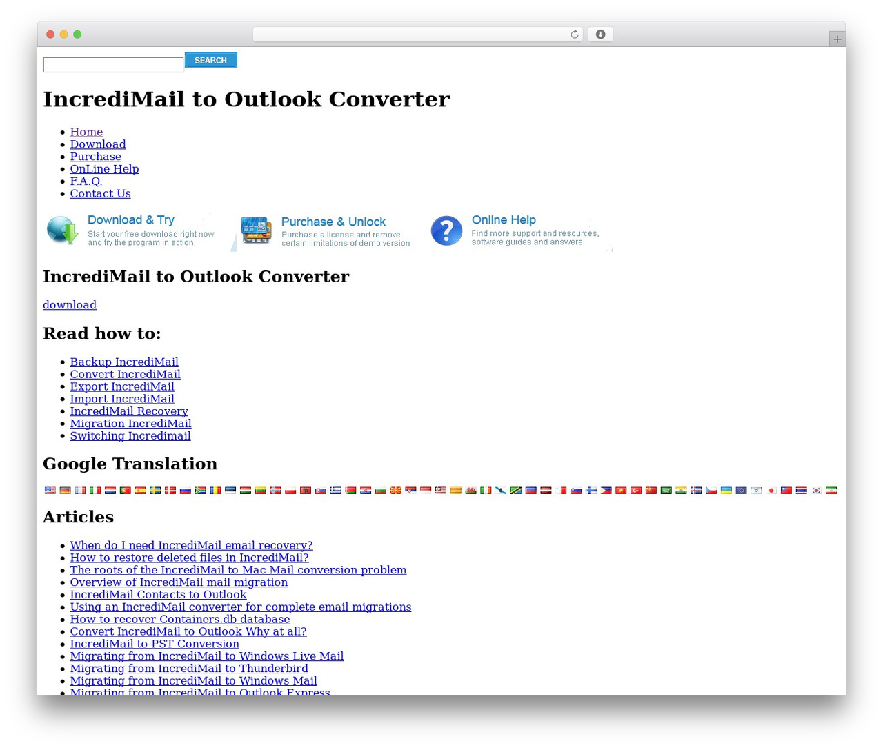Open the F.A.Q. navigation link
Screen dimensions: 883x748
pos(86,181)
